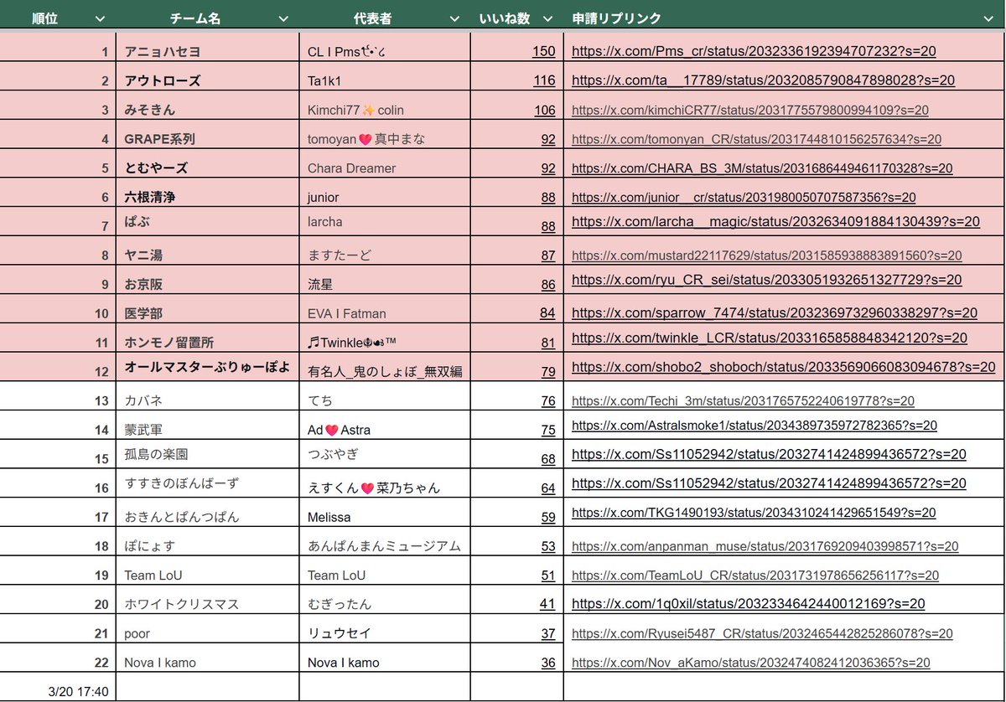Select the representative cell Melissa

(385, 513)
